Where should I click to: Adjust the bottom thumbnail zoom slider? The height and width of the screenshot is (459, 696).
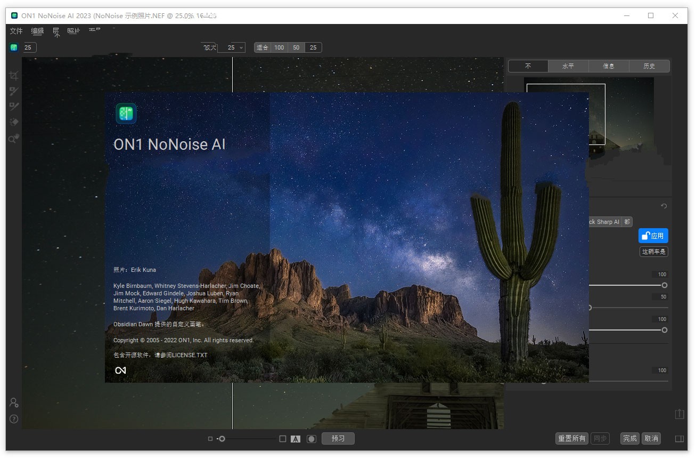point(222,439)
